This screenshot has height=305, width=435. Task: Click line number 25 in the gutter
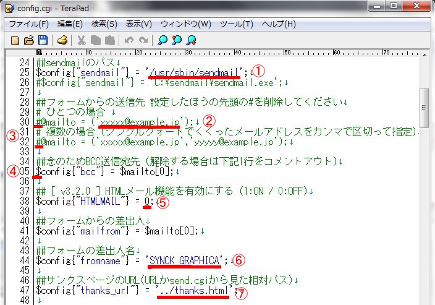click(25, 73)
